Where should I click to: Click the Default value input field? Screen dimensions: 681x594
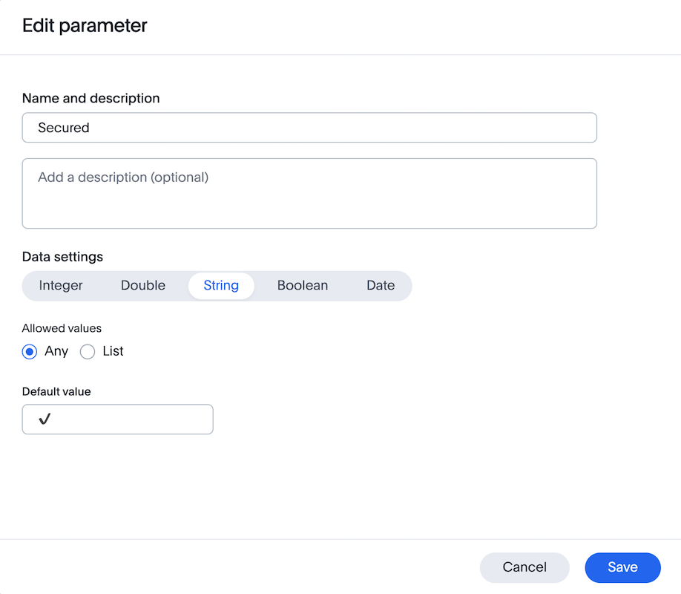[117, 419]
